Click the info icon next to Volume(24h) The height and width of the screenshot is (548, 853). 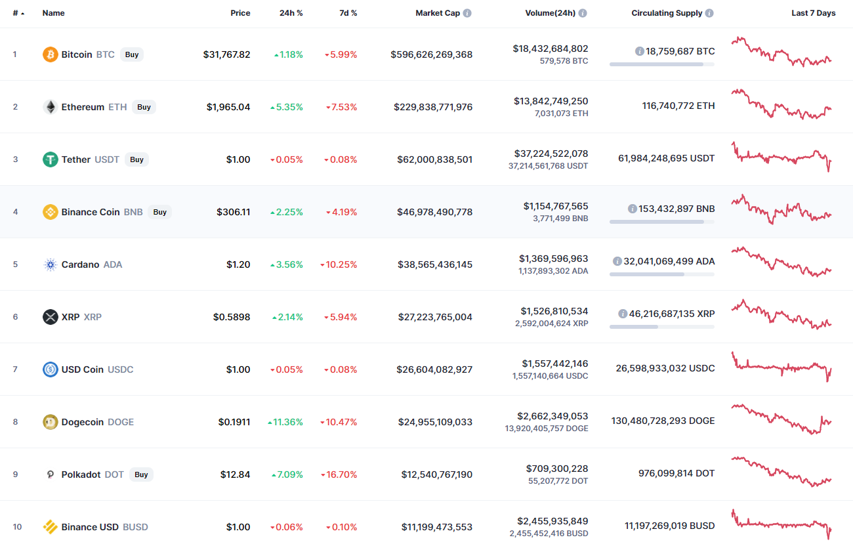[x=583, y=13]
